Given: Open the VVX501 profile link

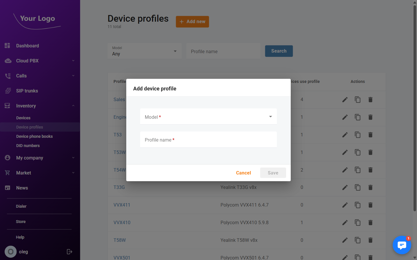Looking at the screenshot, I should click(122, 257).
